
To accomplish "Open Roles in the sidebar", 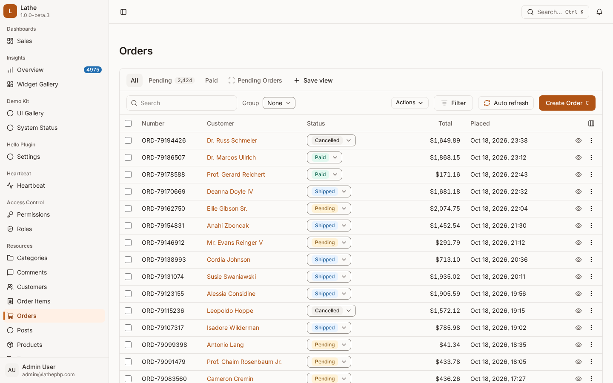I will pos(54,229).
